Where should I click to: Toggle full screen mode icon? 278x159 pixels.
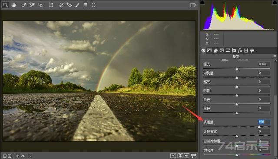click(193, 5)
